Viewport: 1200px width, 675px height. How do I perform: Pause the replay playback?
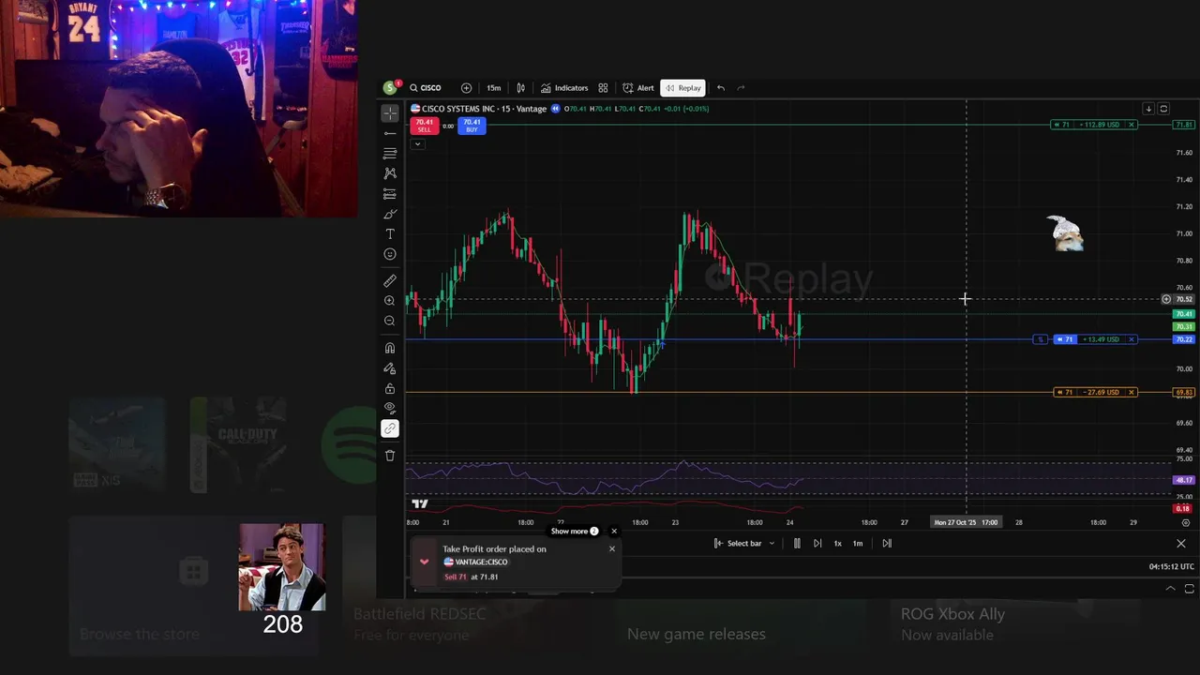point(797,544)
